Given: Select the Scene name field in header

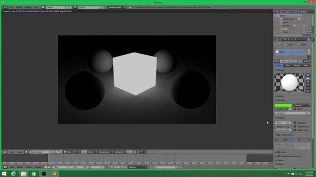Looking at the screenshot, I should (88, 7).
